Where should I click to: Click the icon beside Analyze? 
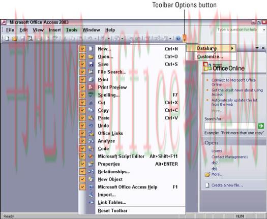tap(91, 141)
